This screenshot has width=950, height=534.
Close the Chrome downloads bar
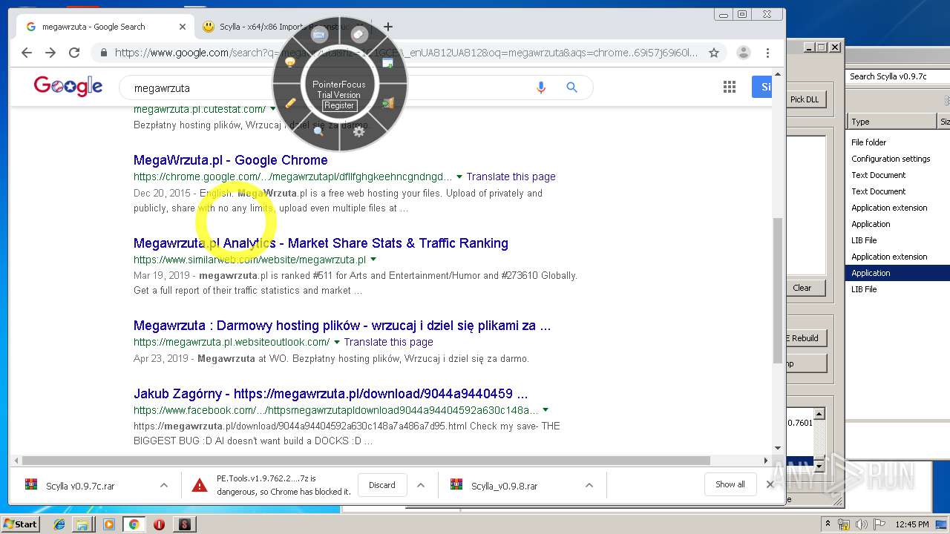(770, 484)
